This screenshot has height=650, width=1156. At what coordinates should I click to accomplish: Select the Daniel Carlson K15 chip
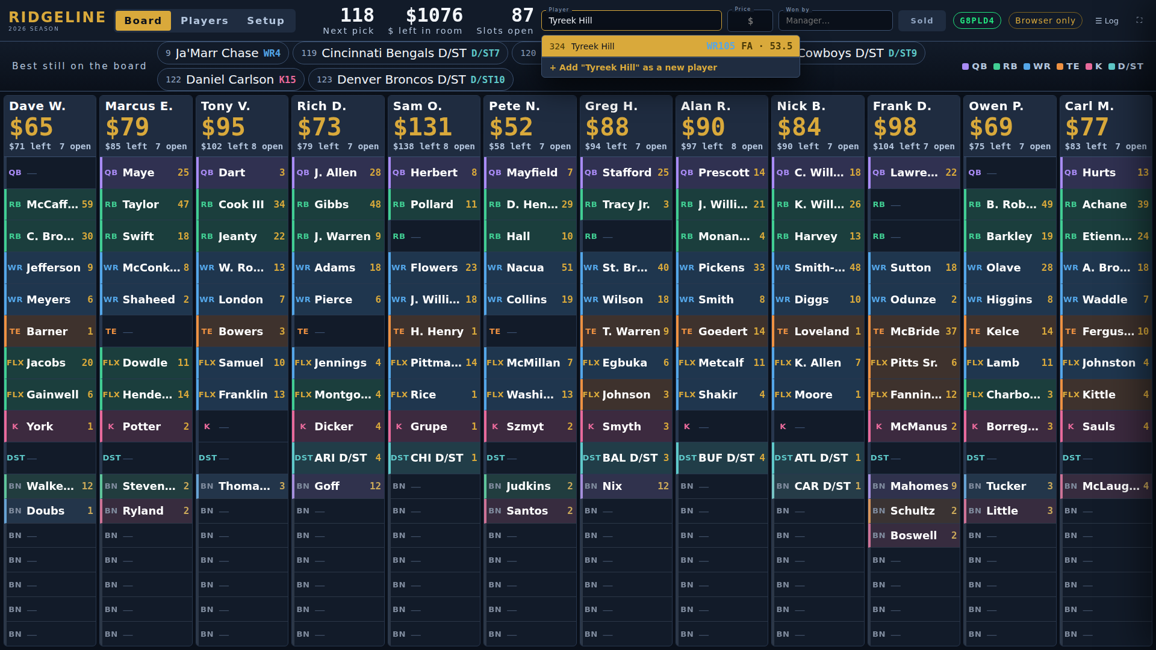tap(231, 79)
